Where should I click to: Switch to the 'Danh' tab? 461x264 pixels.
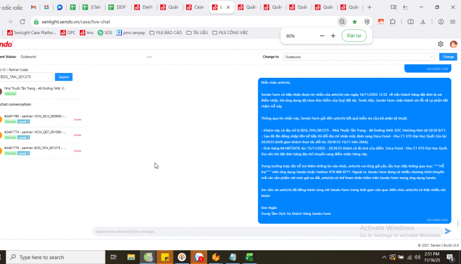click(x=144, y=7)
